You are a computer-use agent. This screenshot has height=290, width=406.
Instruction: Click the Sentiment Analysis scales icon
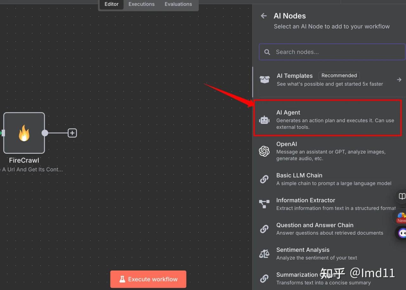coord(264,254)
